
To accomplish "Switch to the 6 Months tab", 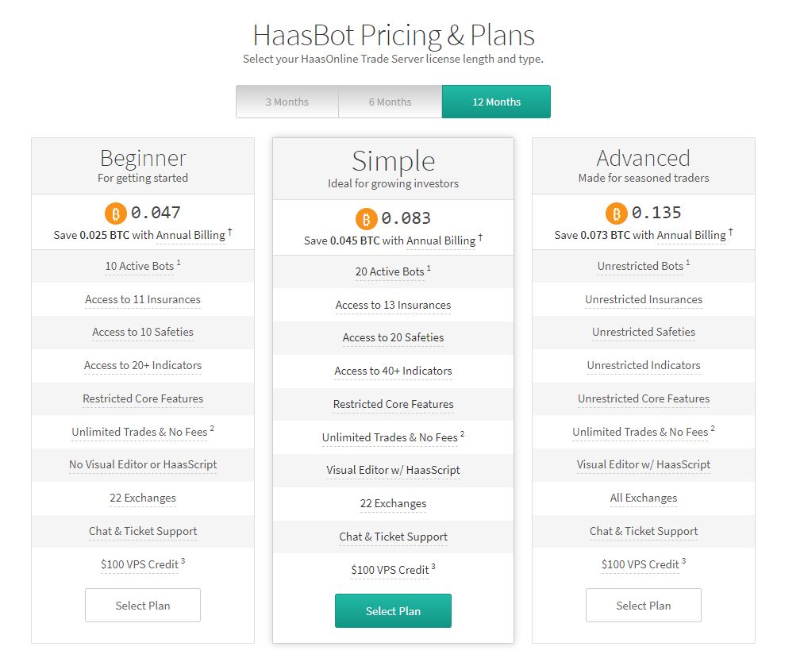I will [x=390, y=102].
